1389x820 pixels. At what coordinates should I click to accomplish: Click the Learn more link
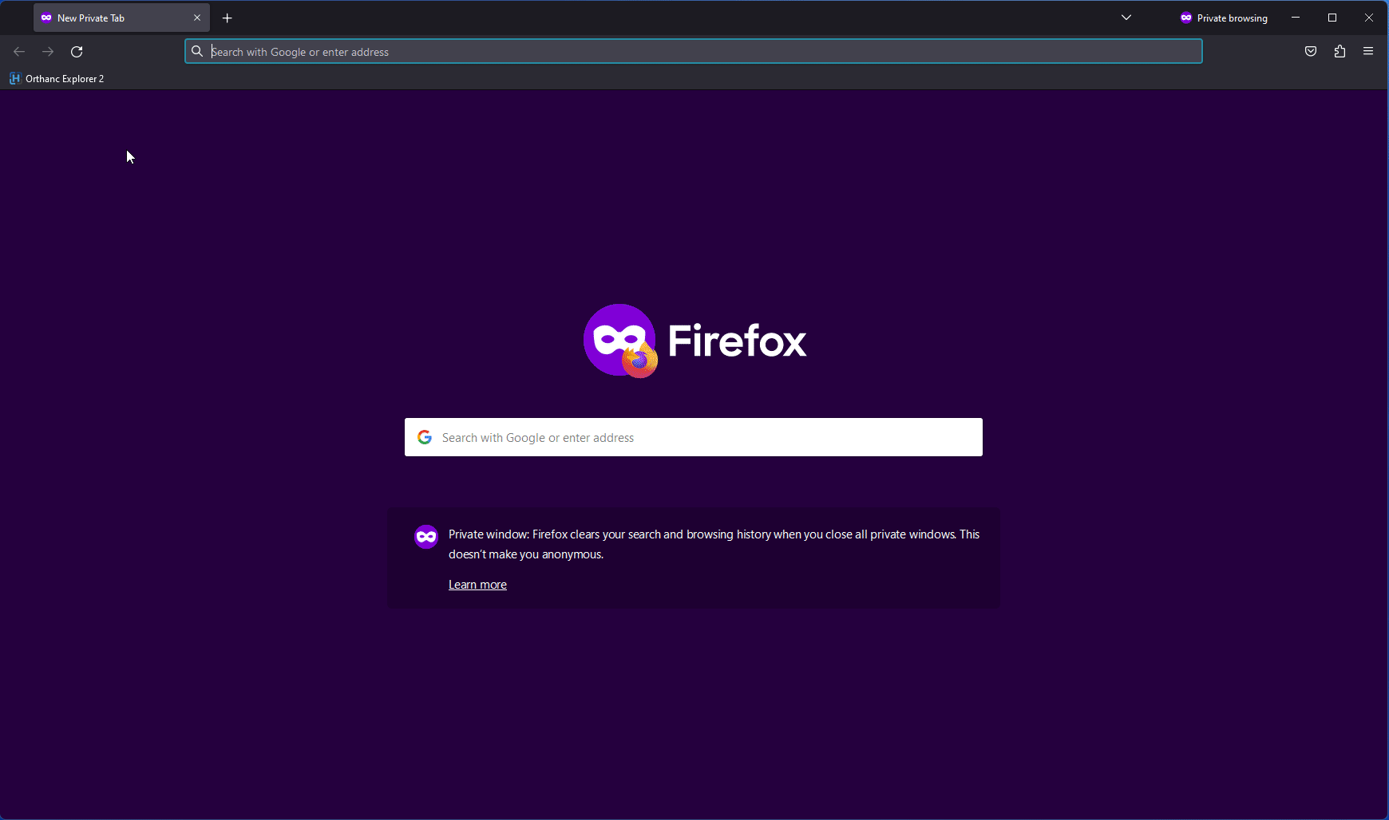[x=477, y=585]
